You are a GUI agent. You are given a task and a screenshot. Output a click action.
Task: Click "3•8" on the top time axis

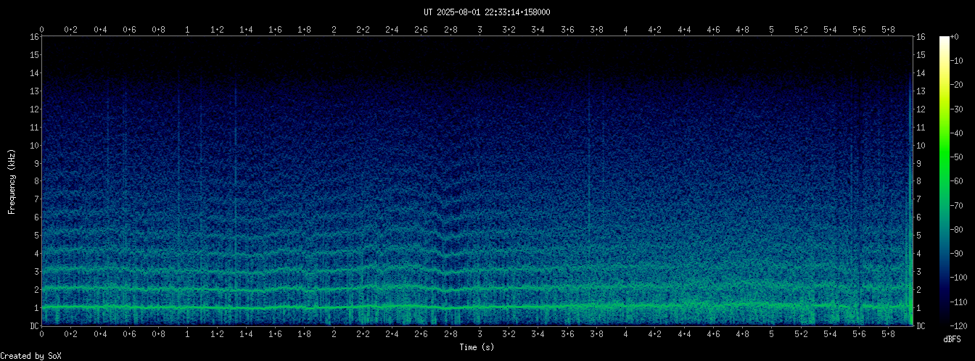pos(596,29)
